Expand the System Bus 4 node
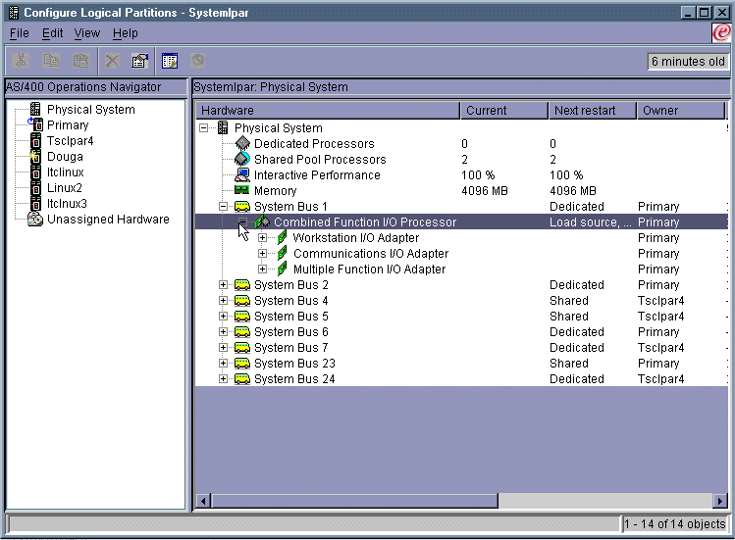The width and height of the screenshot is (735, 540). 223,301
